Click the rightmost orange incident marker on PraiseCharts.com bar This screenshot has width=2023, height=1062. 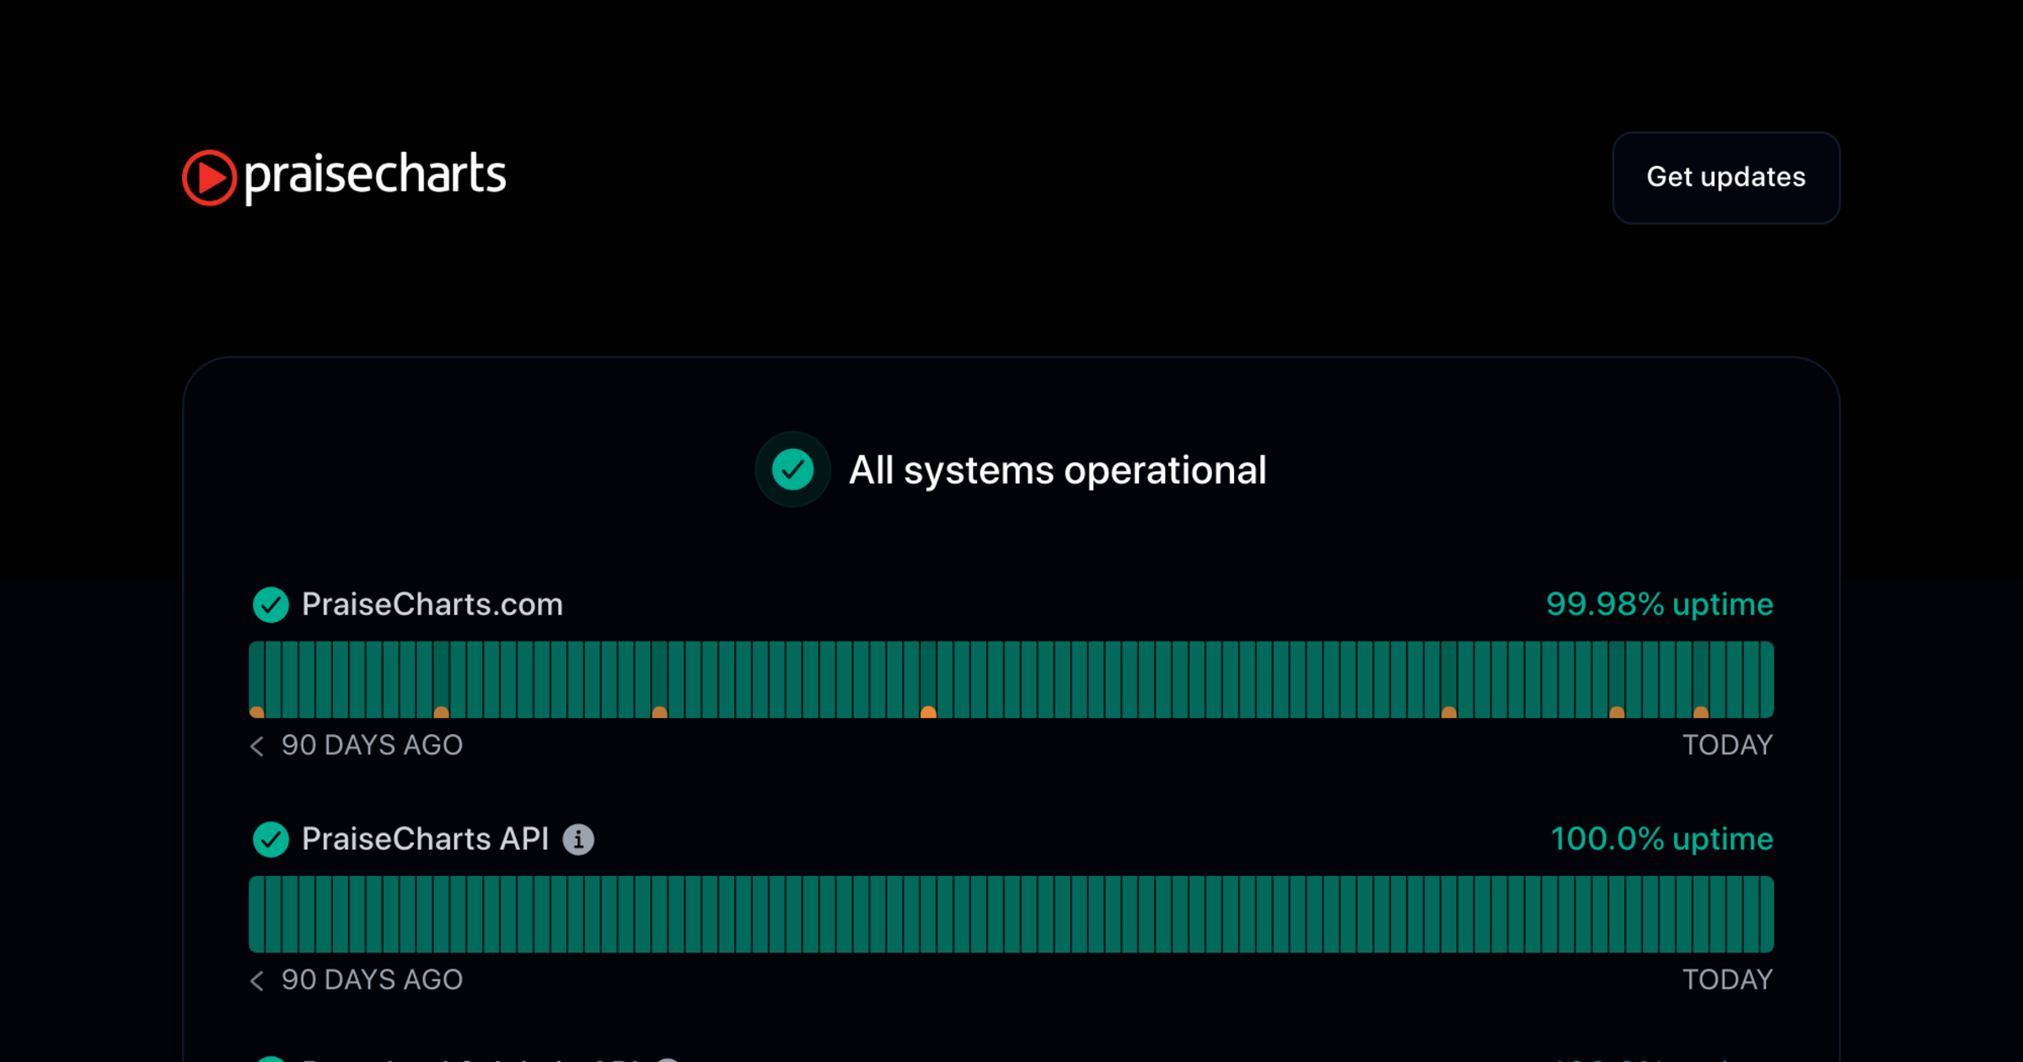click(x=1701, y=712)
